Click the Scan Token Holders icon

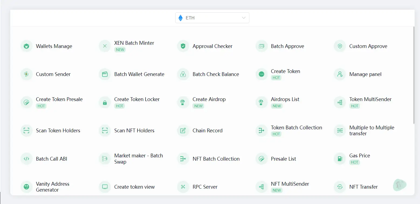(26, 131)
